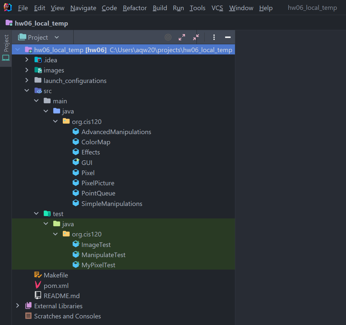Open the Build menu
346x325 pixels.
tap(160, 8)
